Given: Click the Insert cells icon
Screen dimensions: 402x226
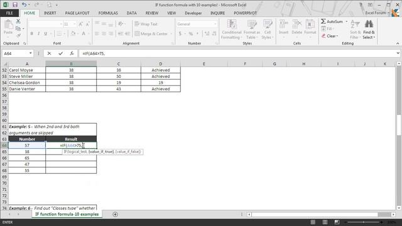Looking at the screenshot, I should click(x=283, y=24).
